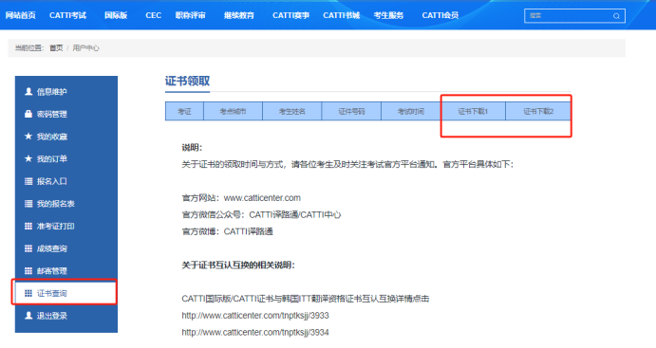Click the star icon beside 我的收藏
The width and height of the screenshot is (656, 348).
click(x=28, y=137)
